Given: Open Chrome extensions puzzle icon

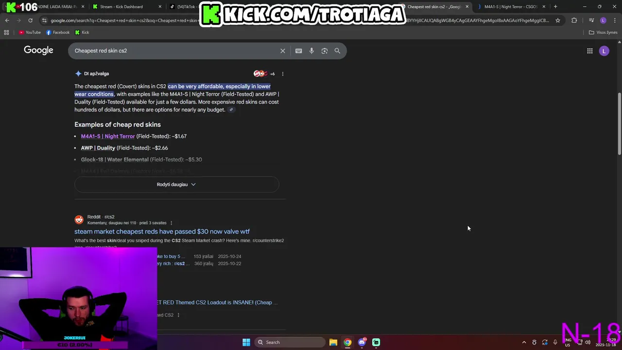Looking at the screenshot, I should 574,20.
